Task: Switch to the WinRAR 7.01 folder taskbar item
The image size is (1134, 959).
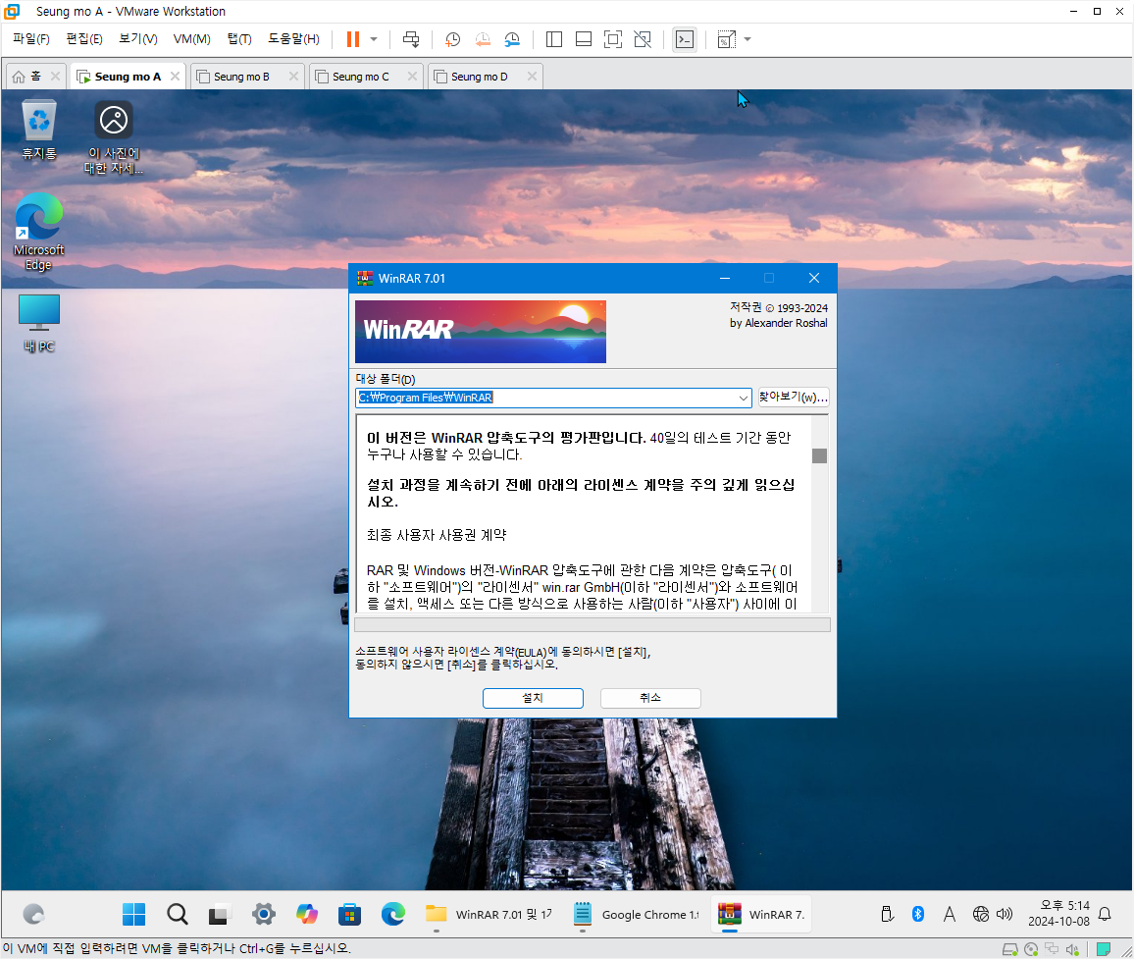Action: pos(489,914)
